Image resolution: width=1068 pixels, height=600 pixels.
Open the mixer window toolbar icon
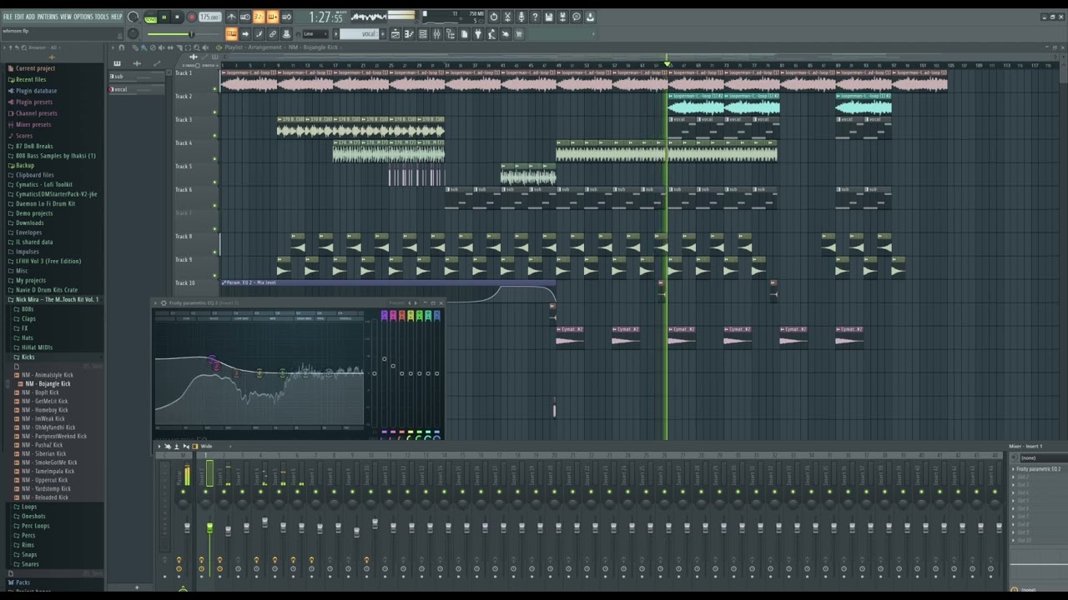(436, 34)
